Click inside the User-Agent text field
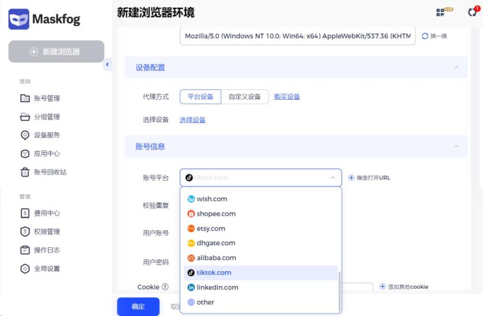 [x=298, y=36]
